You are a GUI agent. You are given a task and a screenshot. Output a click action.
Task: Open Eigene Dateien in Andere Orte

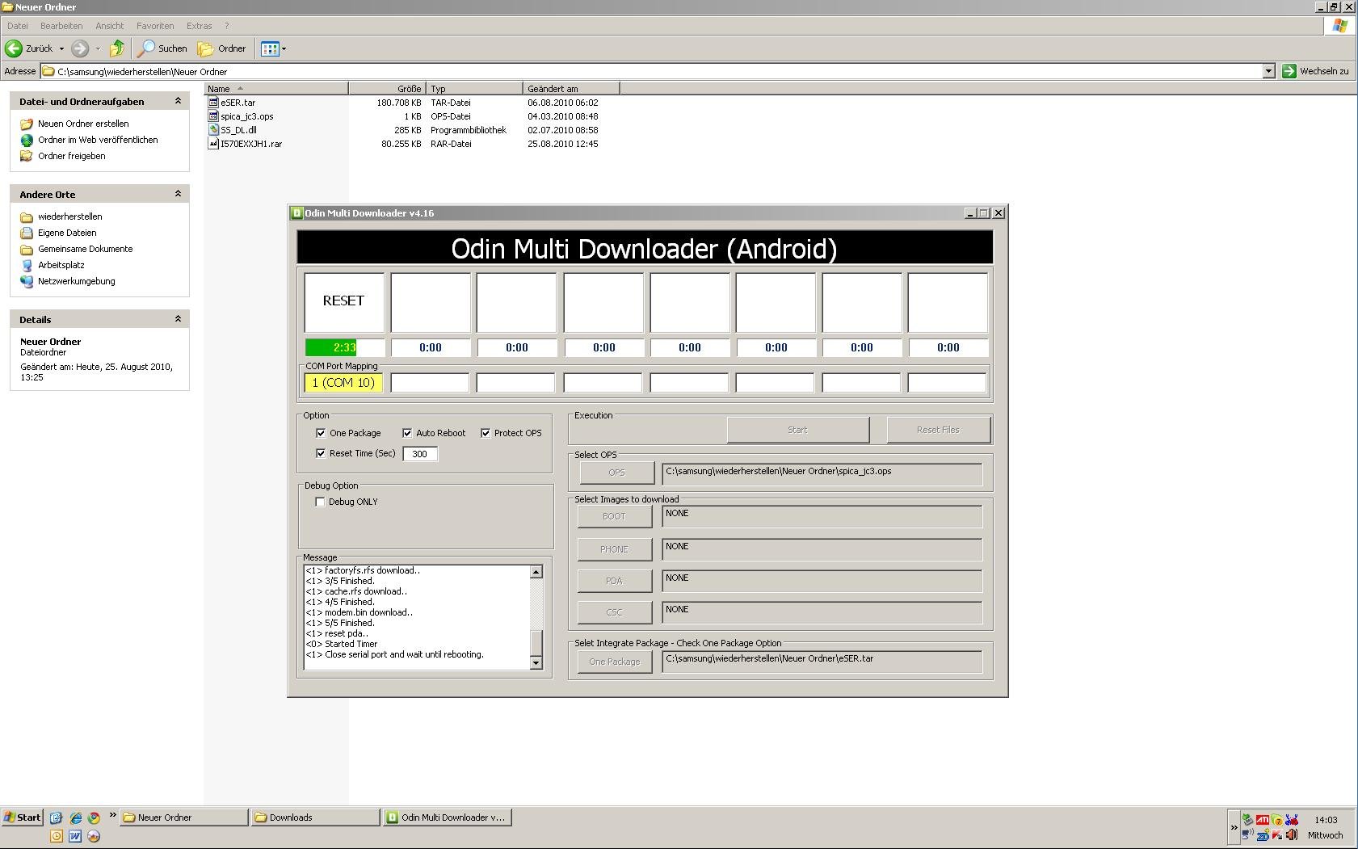pos(58,233)
